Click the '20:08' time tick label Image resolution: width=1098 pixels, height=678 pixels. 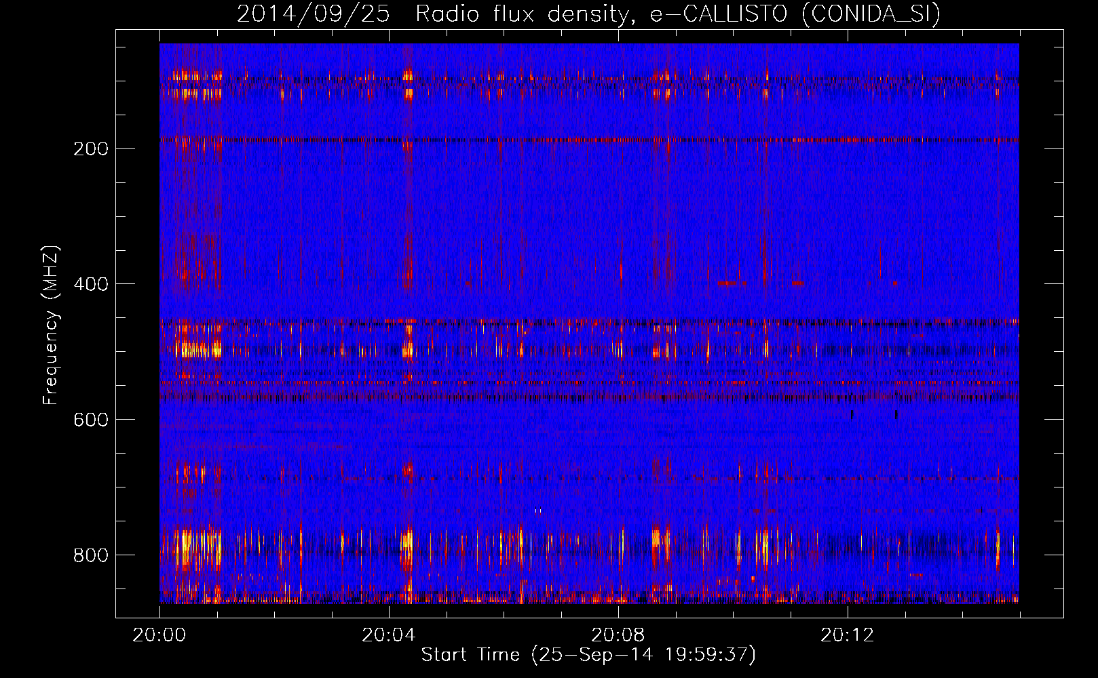tap(618, 635)
